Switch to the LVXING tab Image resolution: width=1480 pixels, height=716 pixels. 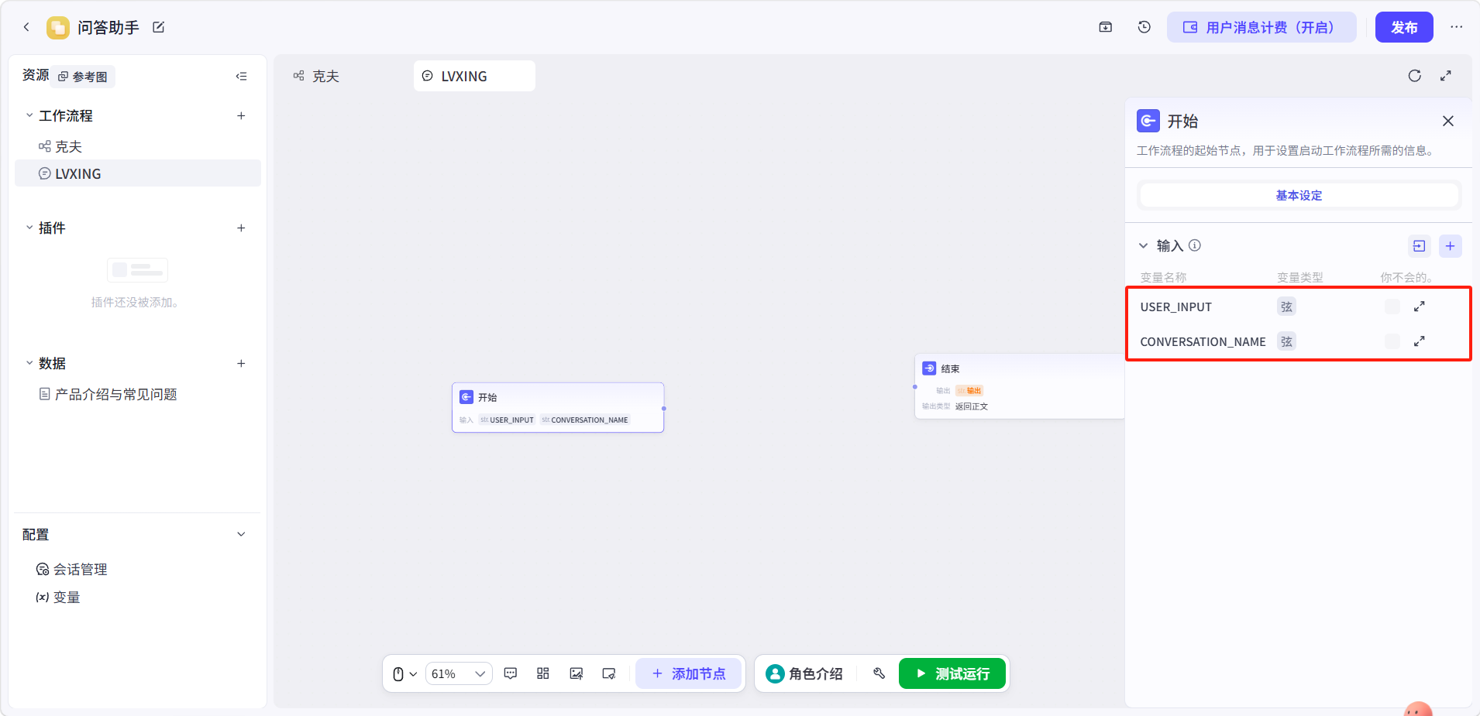474,76
